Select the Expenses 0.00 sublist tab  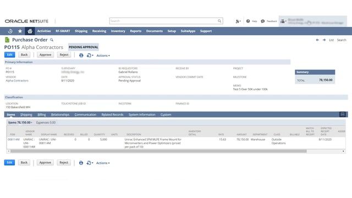(x=46, y=123)
